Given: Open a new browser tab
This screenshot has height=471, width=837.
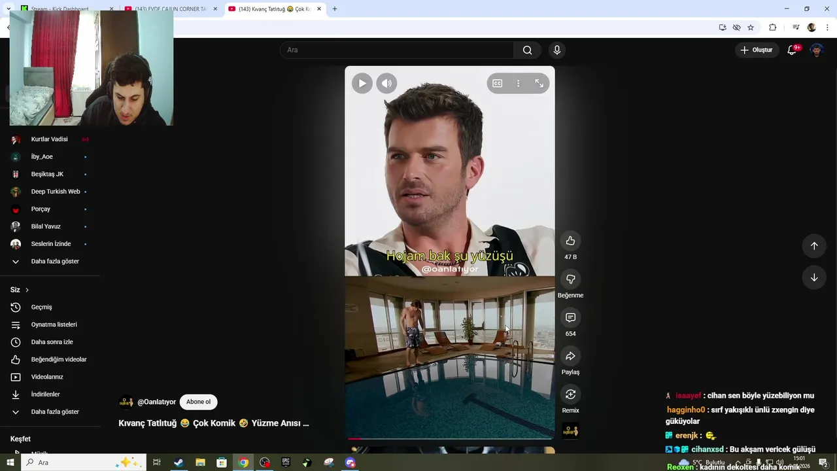Looking at the screenshot, I should pos(335,9).
